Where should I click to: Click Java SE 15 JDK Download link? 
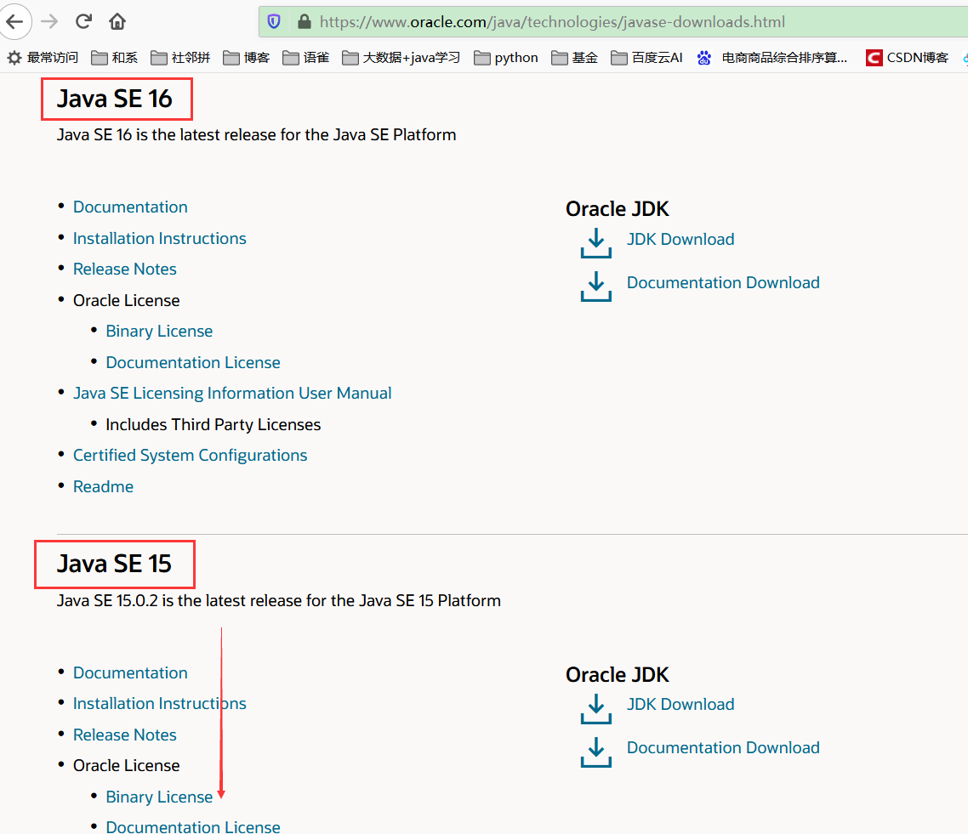coord(680,705)
